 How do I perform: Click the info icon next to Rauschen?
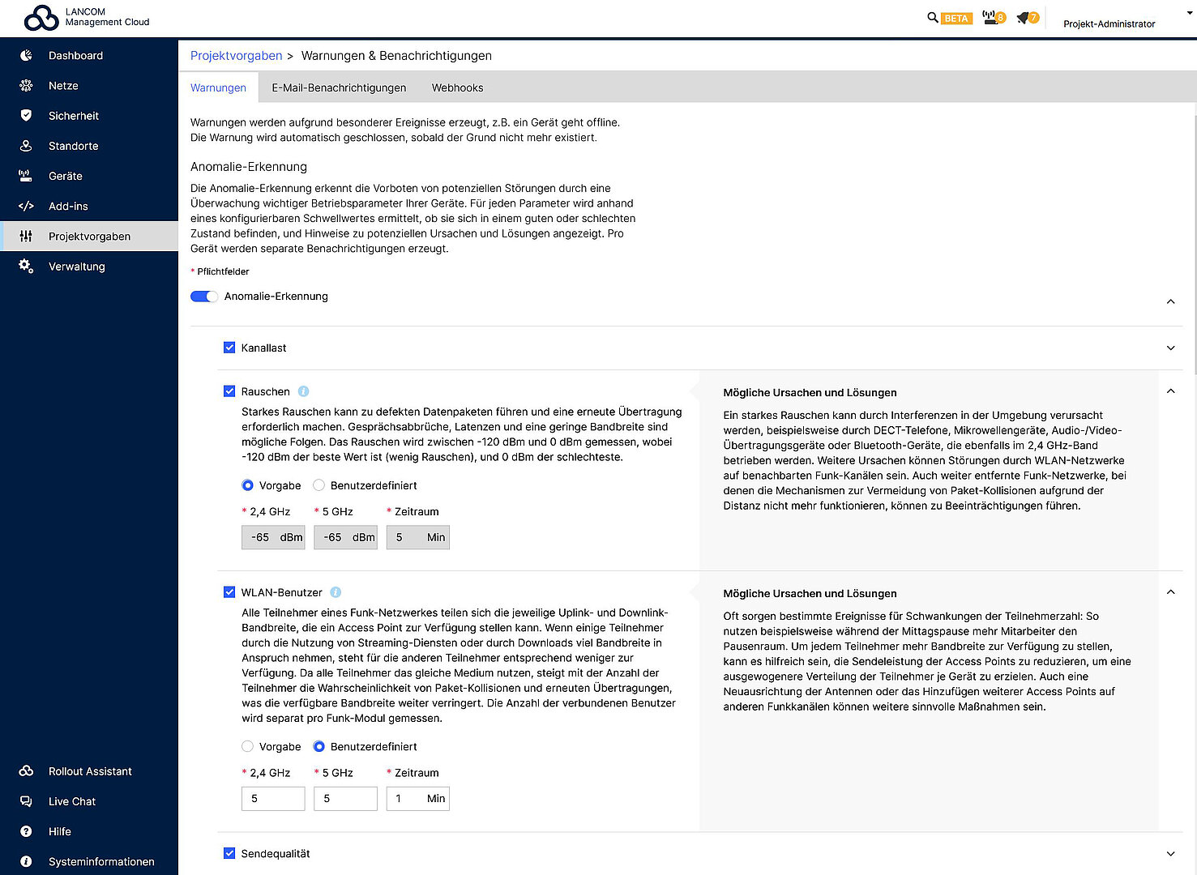[303, 391]
